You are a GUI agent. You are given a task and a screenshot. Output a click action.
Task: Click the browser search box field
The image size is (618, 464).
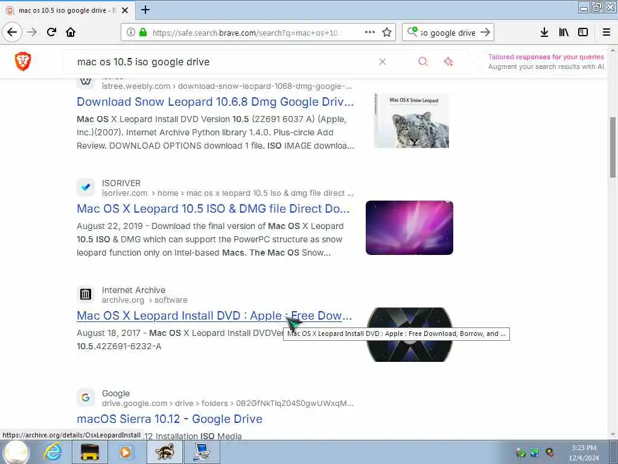pos(448,33)
